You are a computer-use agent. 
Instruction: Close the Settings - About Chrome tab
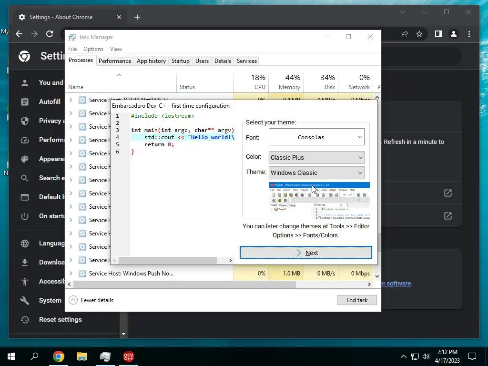coord(119,17)
